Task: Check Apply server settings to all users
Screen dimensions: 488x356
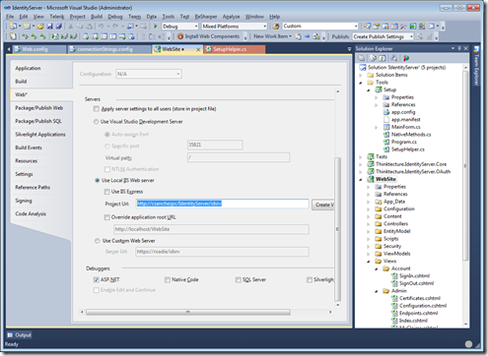Action: [x=97, y=109]
